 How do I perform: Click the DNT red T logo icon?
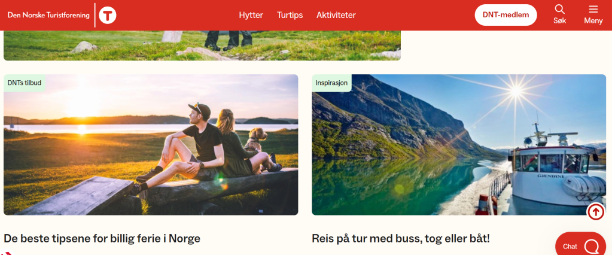tap(107, 15)
